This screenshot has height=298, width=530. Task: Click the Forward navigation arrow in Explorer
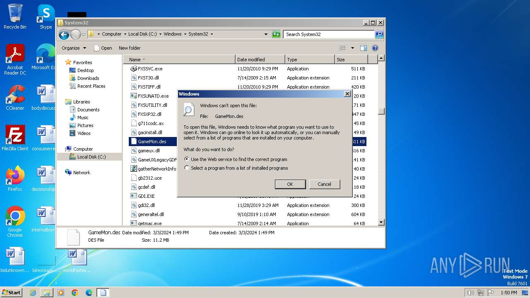click(75, 34)
